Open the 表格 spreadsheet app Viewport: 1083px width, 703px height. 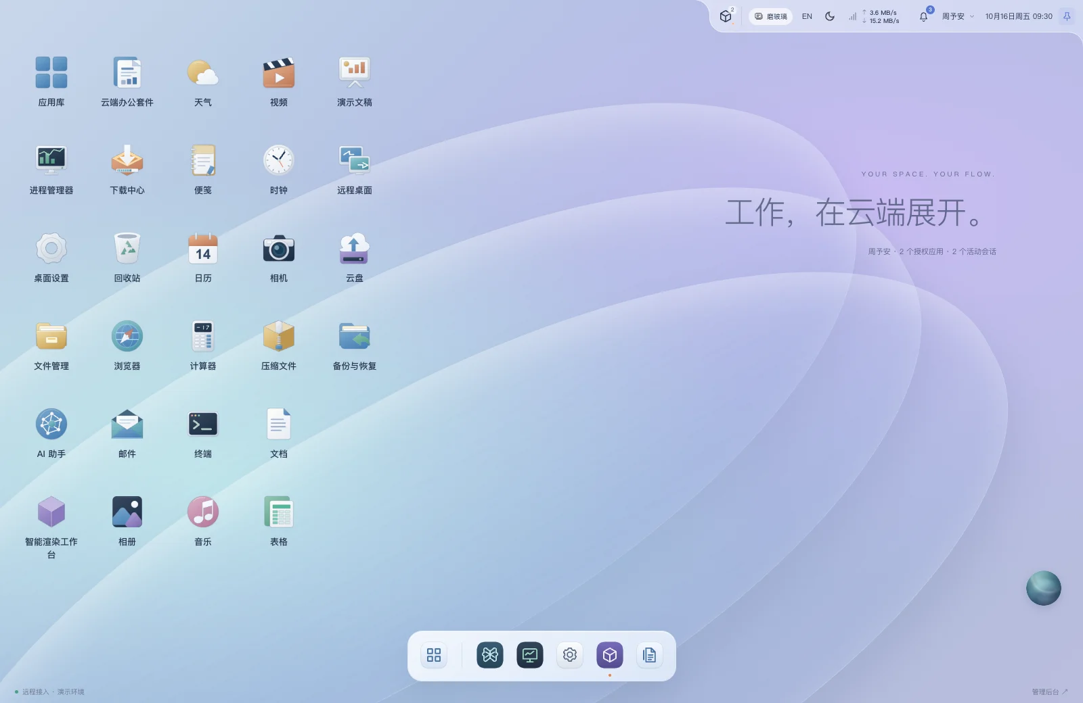[279, 521]
